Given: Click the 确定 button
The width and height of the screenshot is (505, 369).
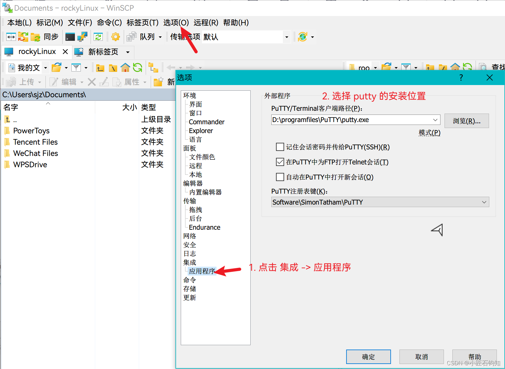Looking at the screenshot, I should (368, 357).
